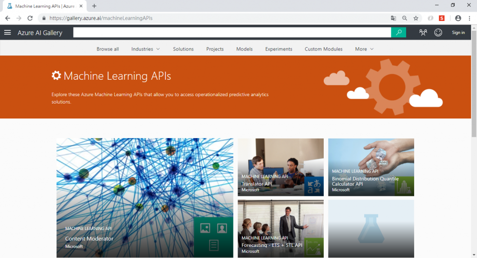The height and width of the screenshot is (258, 477).
Task: Click the translate page icon
Action: coord(393,18)
